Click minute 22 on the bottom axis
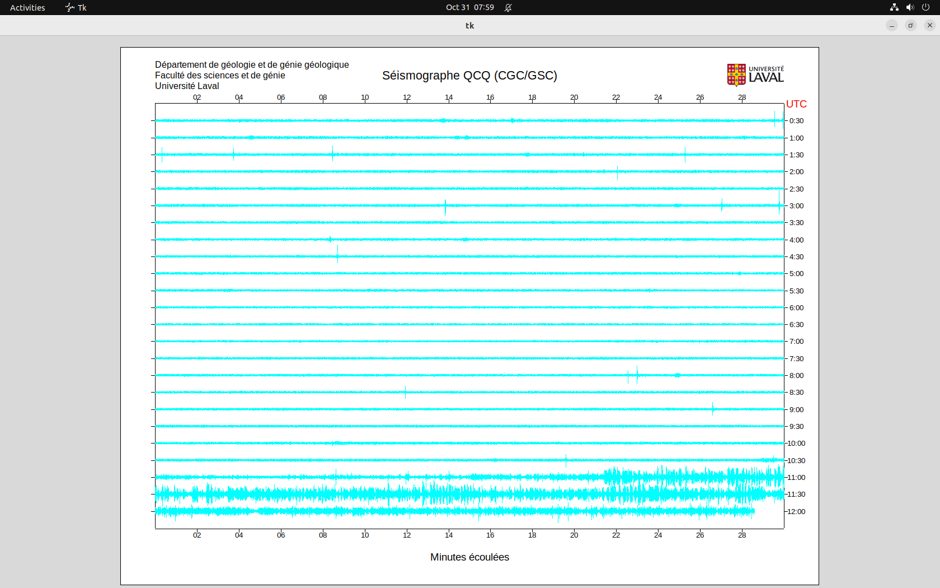 coord(616,535)
